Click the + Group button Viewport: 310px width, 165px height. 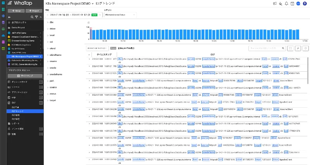point(16,11)
